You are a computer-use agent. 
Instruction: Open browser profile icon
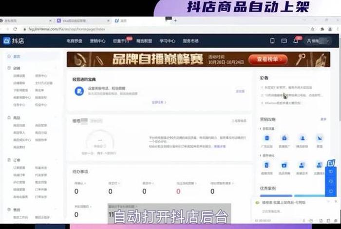pyautogui.click(x=330, y=29)
